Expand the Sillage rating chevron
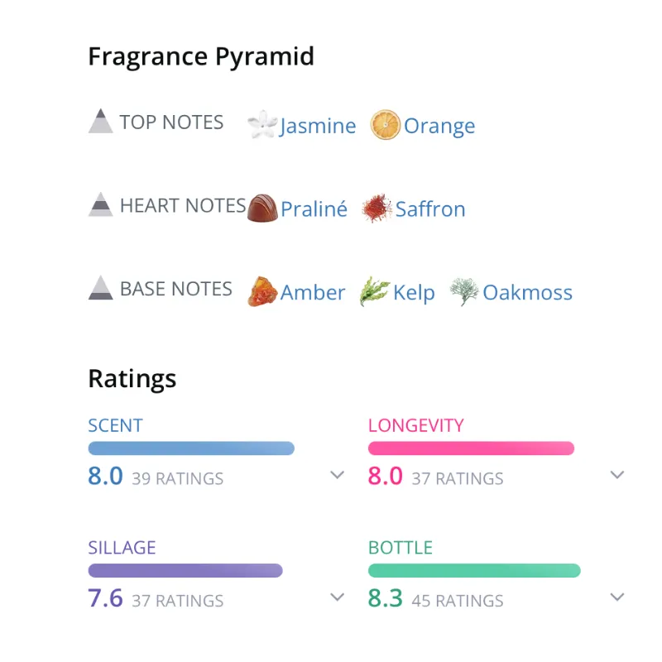Image resolution: width=662 pixels, height=662 pixels. [337, 597]
